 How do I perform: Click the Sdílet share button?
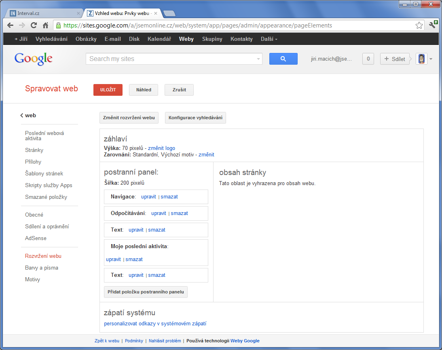[395, 59]
